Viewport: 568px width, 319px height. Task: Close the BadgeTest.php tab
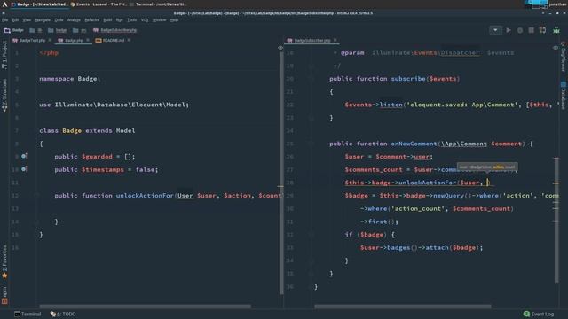tap(50, 40)
